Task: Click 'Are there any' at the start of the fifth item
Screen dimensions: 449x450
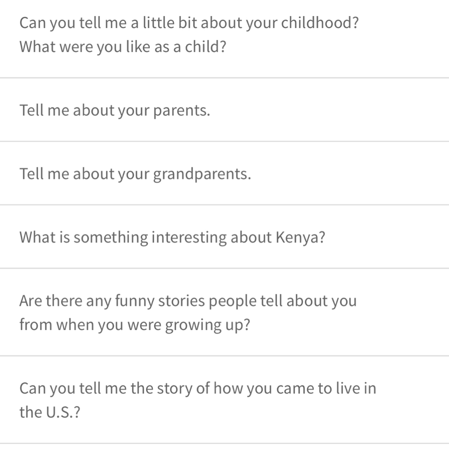Action: (x=65, y=301)
